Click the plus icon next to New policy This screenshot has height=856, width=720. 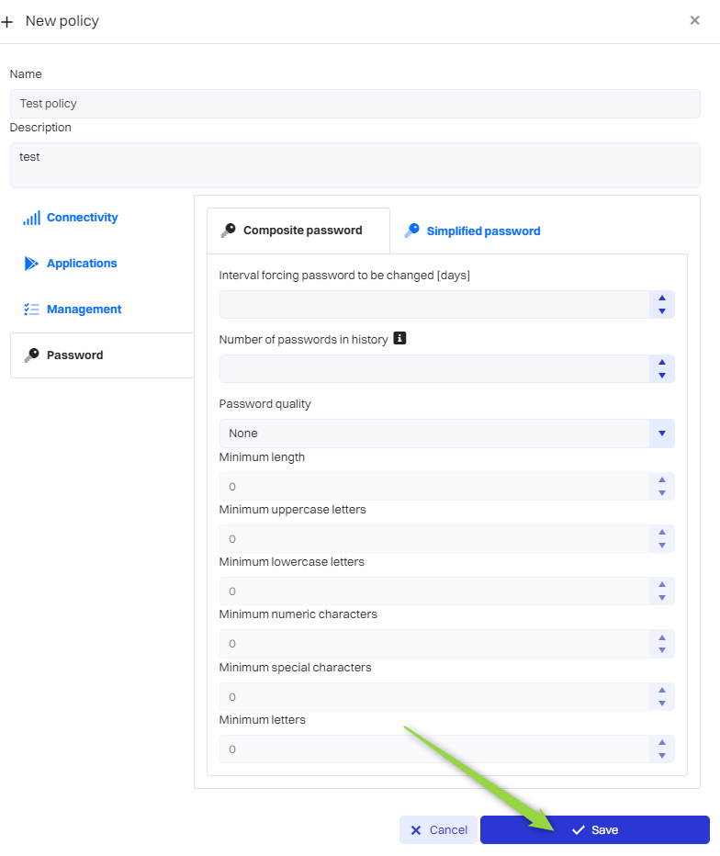tap(7, 21)
